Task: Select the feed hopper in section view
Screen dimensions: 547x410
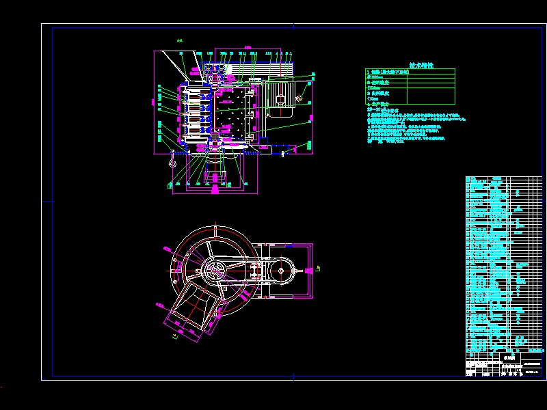Action: click(x=182, y=66)
